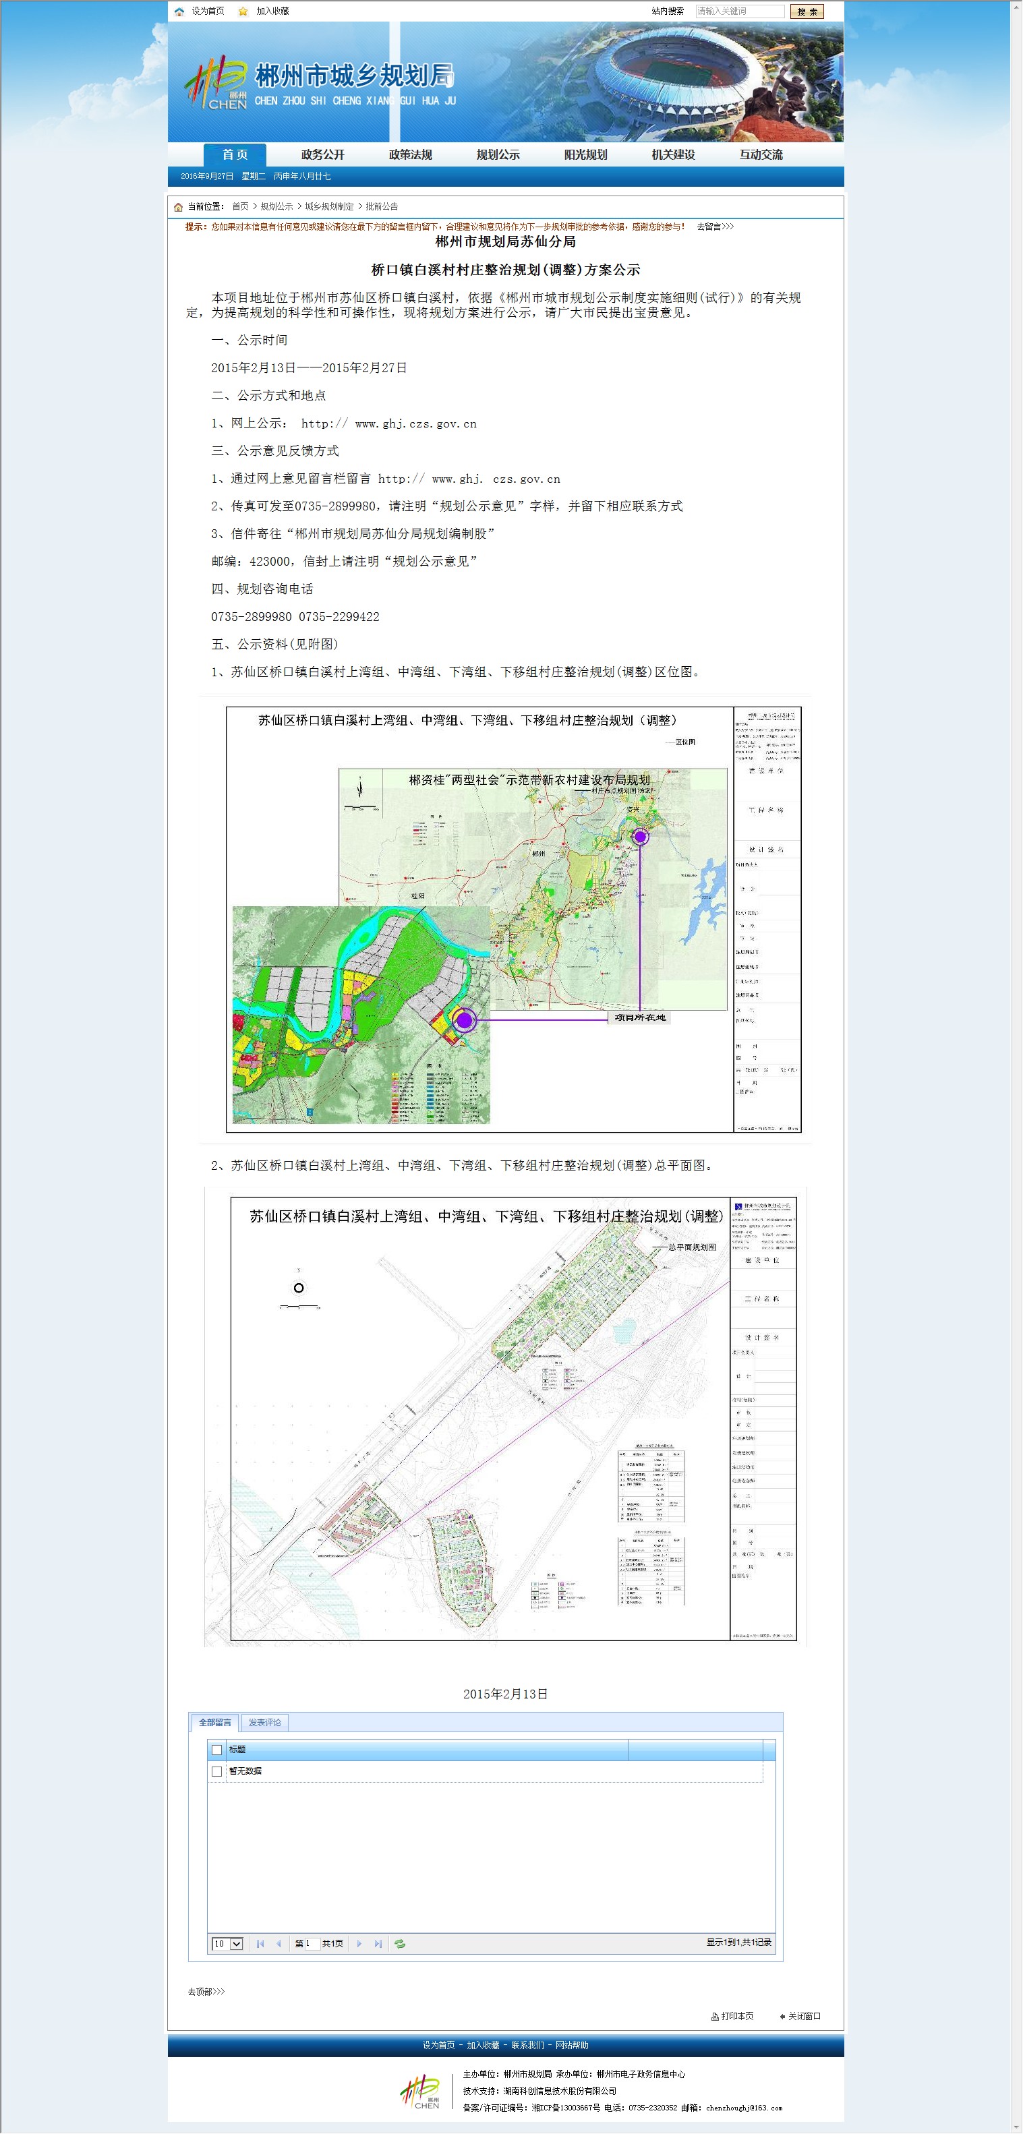Image resolution: width=1023 pixels, height=2134 pixels.
Task: Go to previous page of comments
Action: (279, 1943)
